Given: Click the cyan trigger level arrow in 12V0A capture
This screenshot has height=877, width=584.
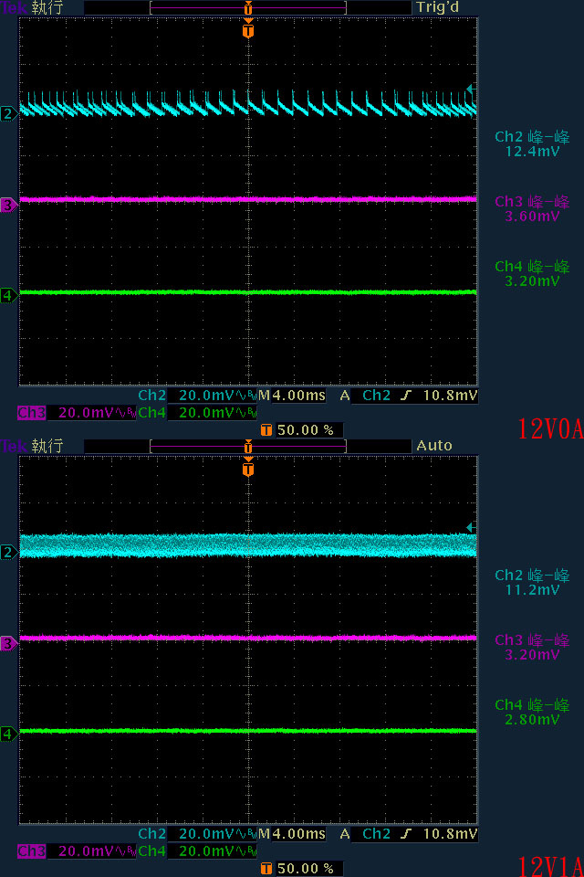Looking at the screenshot, I should [x=472, y=89].
